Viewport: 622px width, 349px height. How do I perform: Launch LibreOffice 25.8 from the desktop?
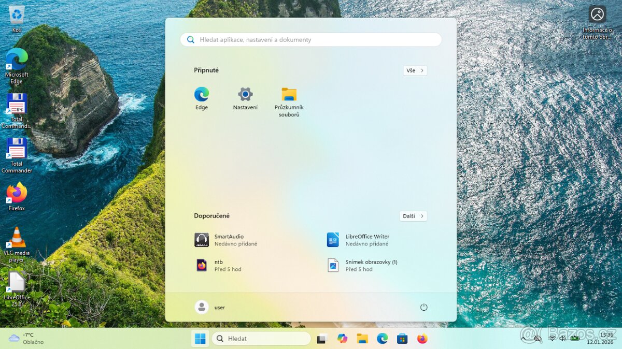[16, 285]
